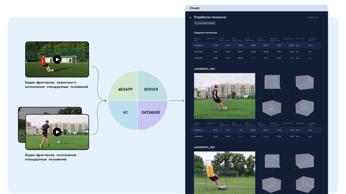
Task: Click the Сводная статистика heading
Action: pyautogui.click(x=205, y=33)
